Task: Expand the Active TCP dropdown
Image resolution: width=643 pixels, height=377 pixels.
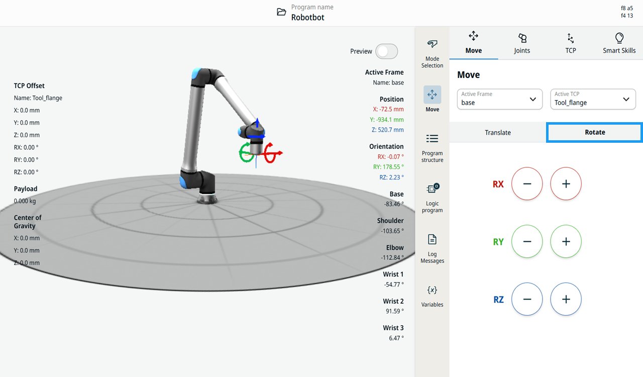Action: 593,99
